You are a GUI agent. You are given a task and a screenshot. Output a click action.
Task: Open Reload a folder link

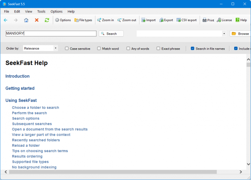(26, 146)
